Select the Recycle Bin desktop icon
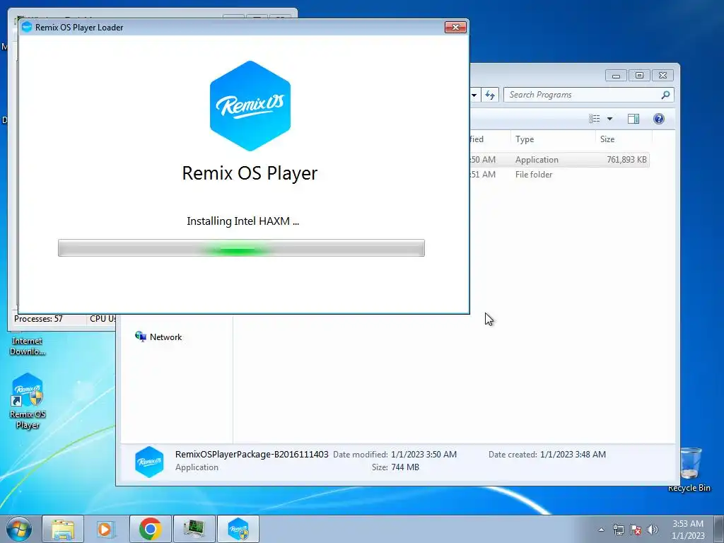 click(x=689, y=469)
